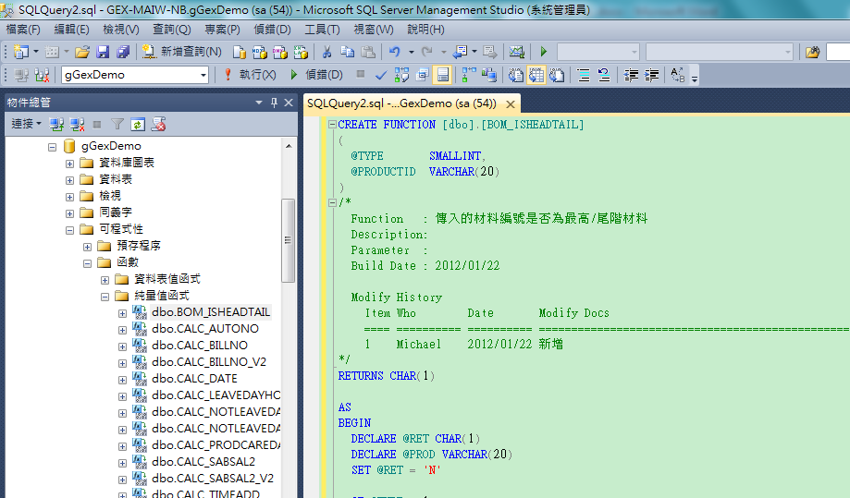Click the Decrease Indent icon
Screen dimensions: 850x498
pos(631,75)
